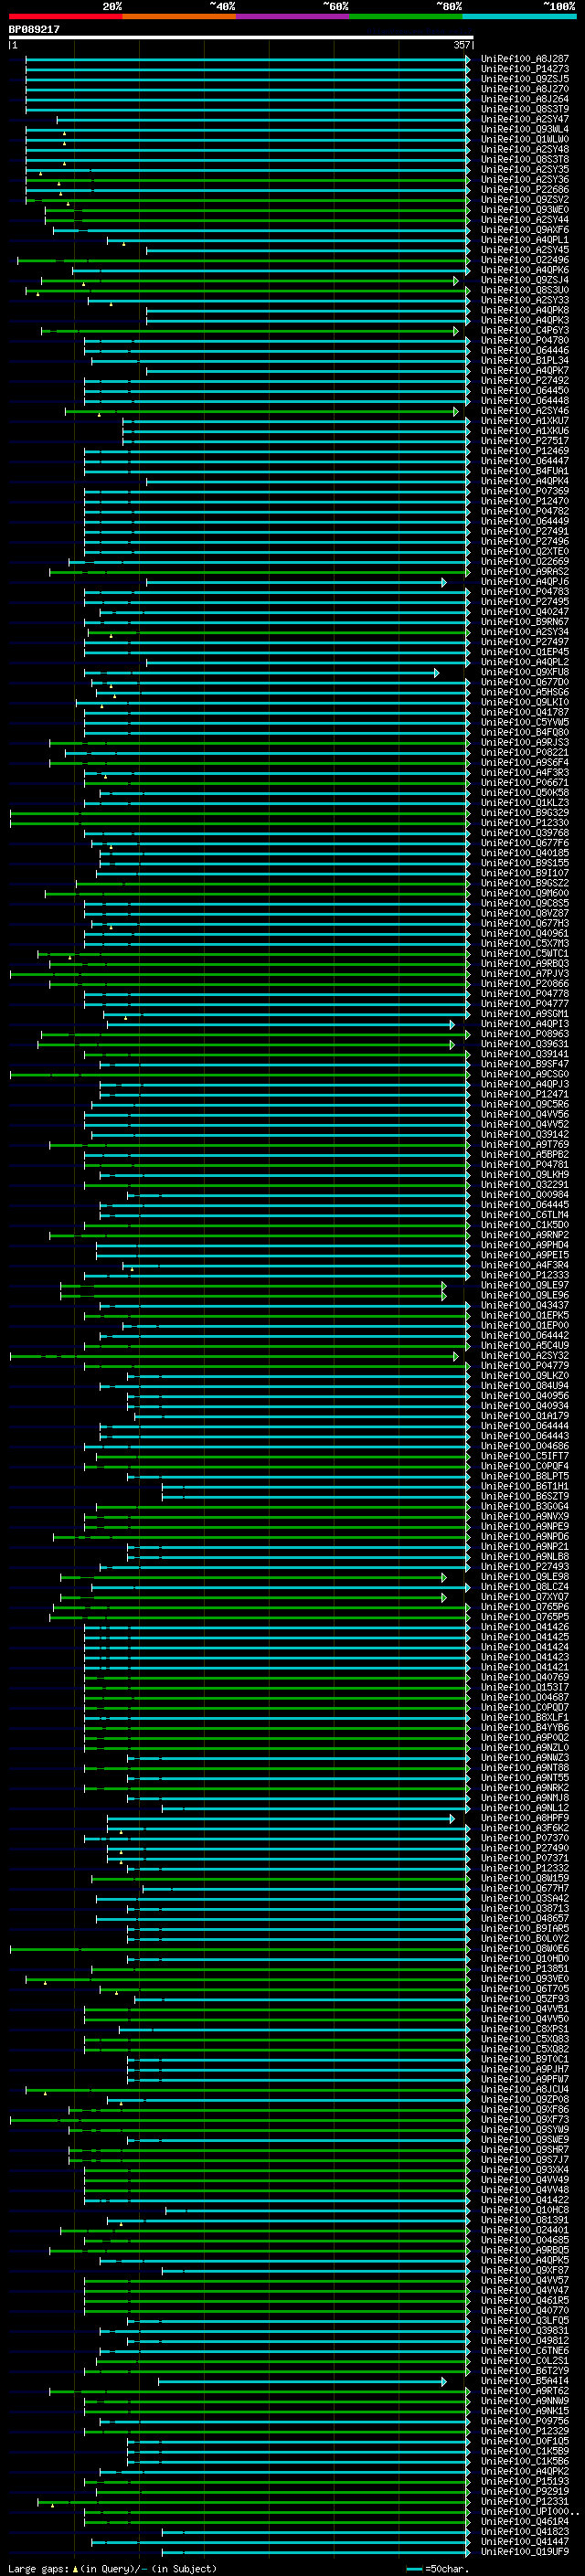This screenshot has width=585, height=2576.
Task: Select label UniRef100_P22686
Action: tap(525, 190)
